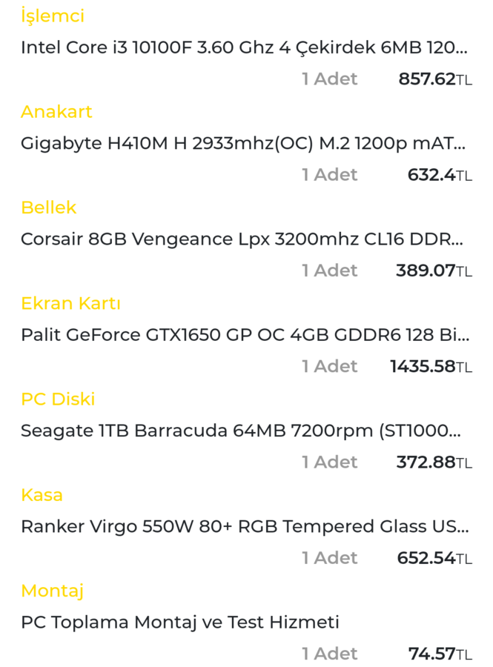Screen dimensions: 493x667
Task: Open the Ranker Virgo 550W case item
Action: point(245,527)
